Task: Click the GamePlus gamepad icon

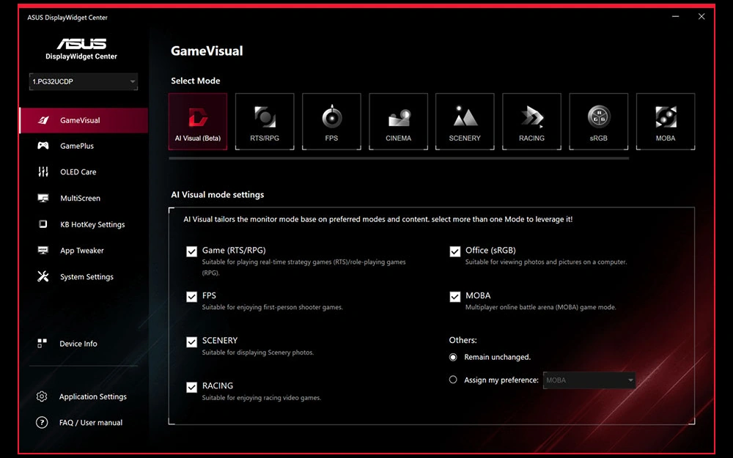Action: pyautogui.click(x=43, y=146)
